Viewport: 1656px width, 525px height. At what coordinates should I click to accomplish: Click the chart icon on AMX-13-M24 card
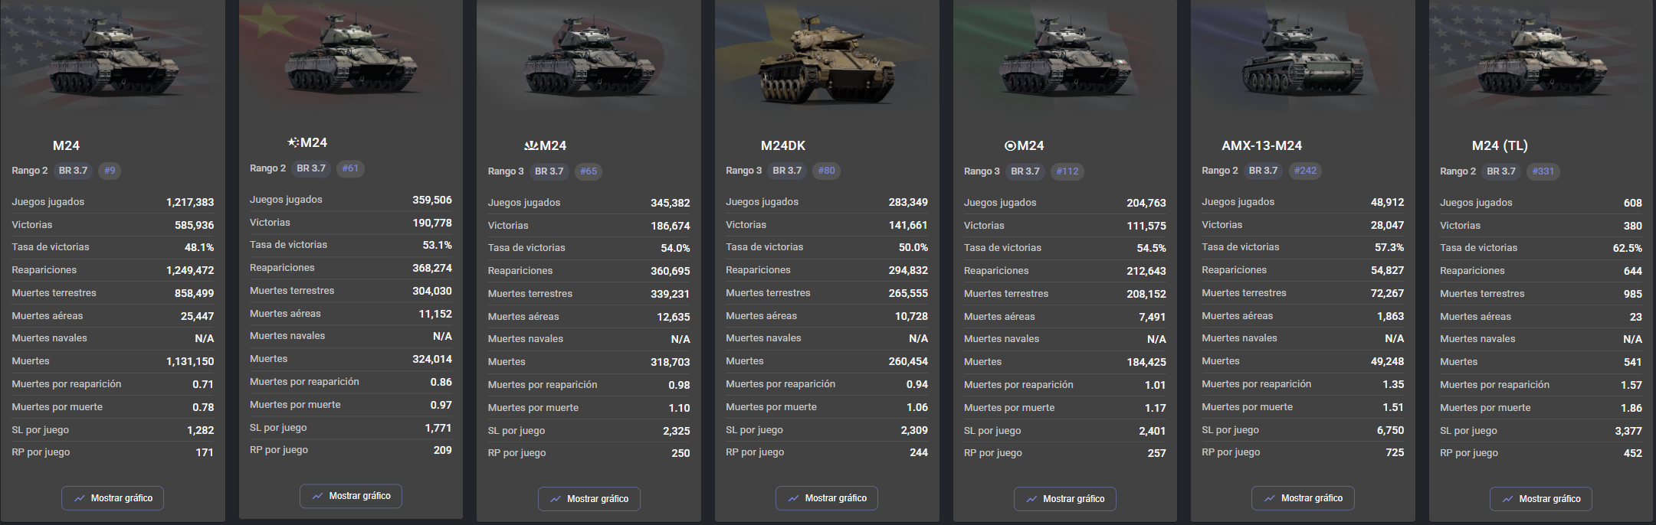pyautogui.click(x=1269, y=498)
